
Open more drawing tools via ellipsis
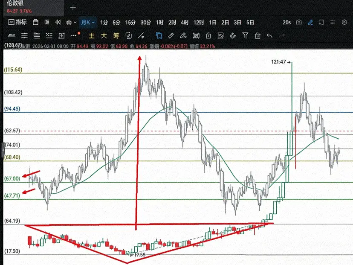[74, 35]
